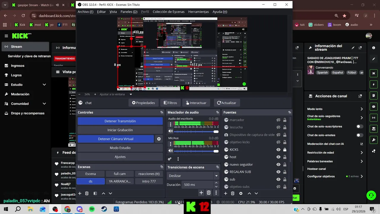Image resolution: width=380 pixels, height=214 pixels.
Task: Toggle visibility of objetivo kicks source
Action: pyautogui.click(x=278, y=142)
